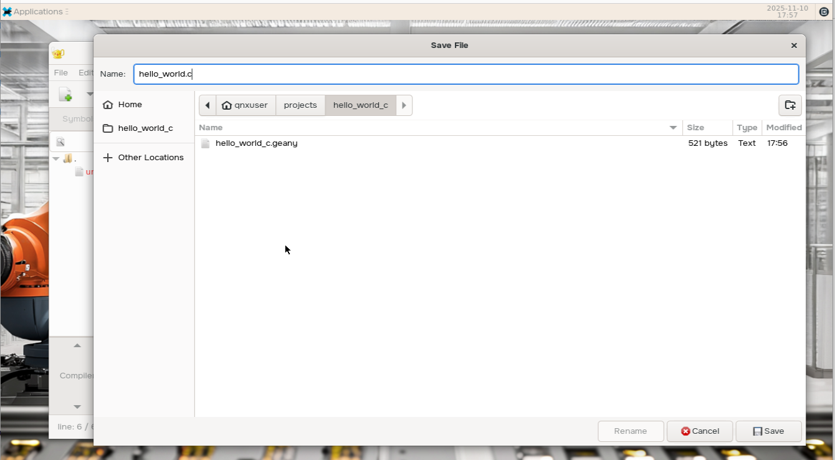Click the Create Folder icon
Viewport: 835px width, 460px height.
point(790,105)
